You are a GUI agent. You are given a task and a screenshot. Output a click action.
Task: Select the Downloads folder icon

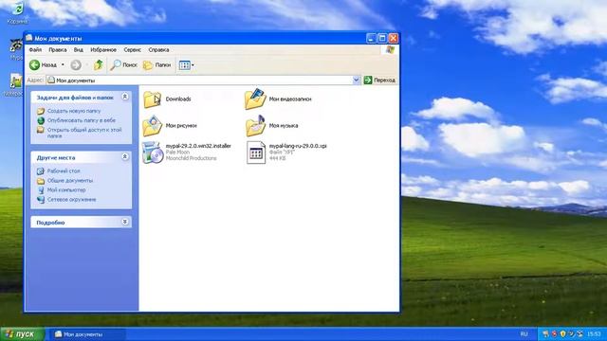(152, 99)
